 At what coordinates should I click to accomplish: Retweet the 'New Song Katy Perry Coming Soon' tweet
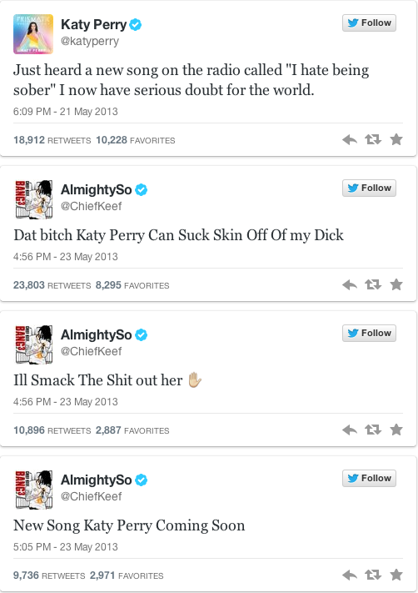373,575
